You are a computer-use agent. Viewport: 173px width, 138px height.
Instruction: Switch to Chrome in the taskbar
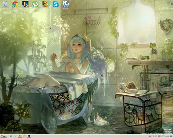click(x=20, y=136)
